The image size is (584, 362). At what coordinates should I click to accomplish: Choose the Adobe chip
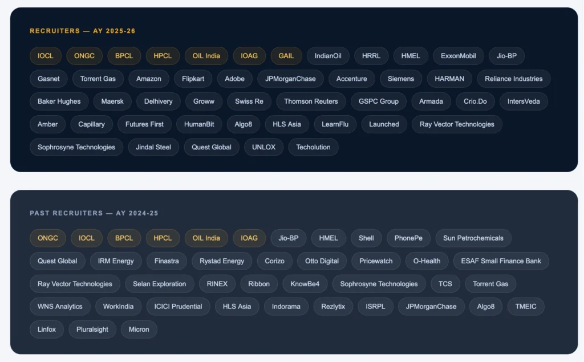(x=234, y=79)
